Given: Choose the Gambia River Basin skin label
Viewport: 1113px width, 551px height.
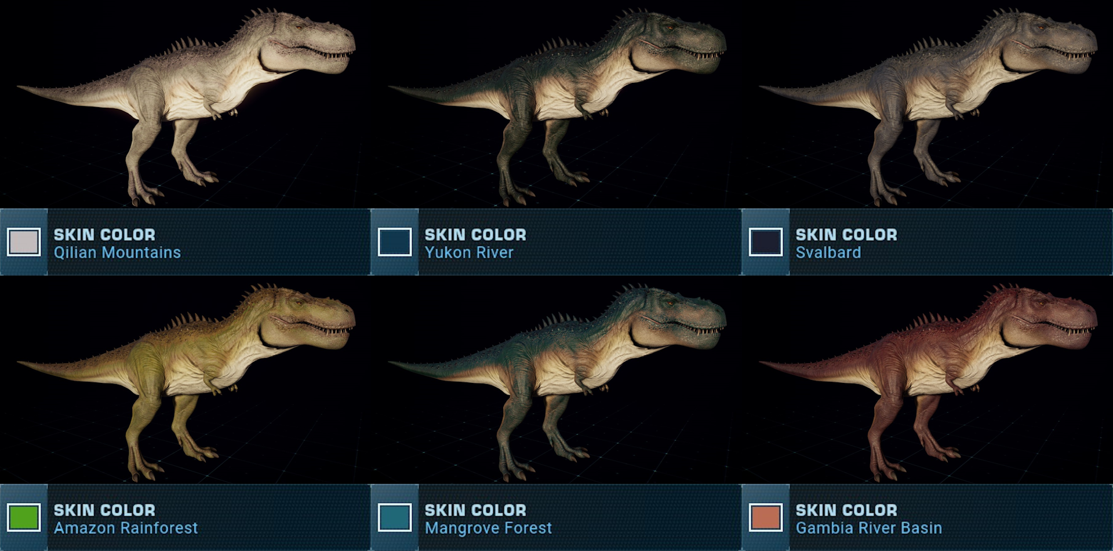Looking at the screenshot, I should pos(868,528).
